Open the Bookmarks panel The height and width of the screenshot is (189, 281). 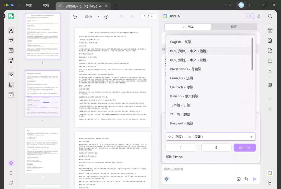coord(11,173)
